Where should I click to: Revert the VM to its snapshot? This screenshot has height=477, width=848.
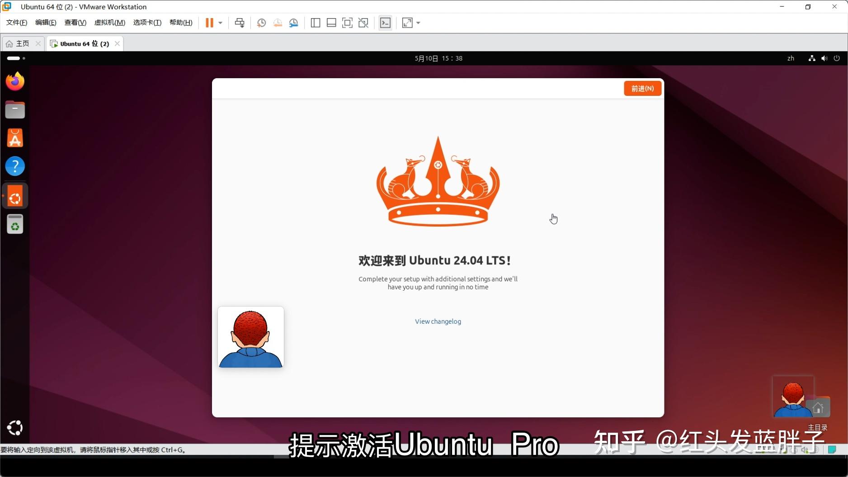click(x=278, y=23)
